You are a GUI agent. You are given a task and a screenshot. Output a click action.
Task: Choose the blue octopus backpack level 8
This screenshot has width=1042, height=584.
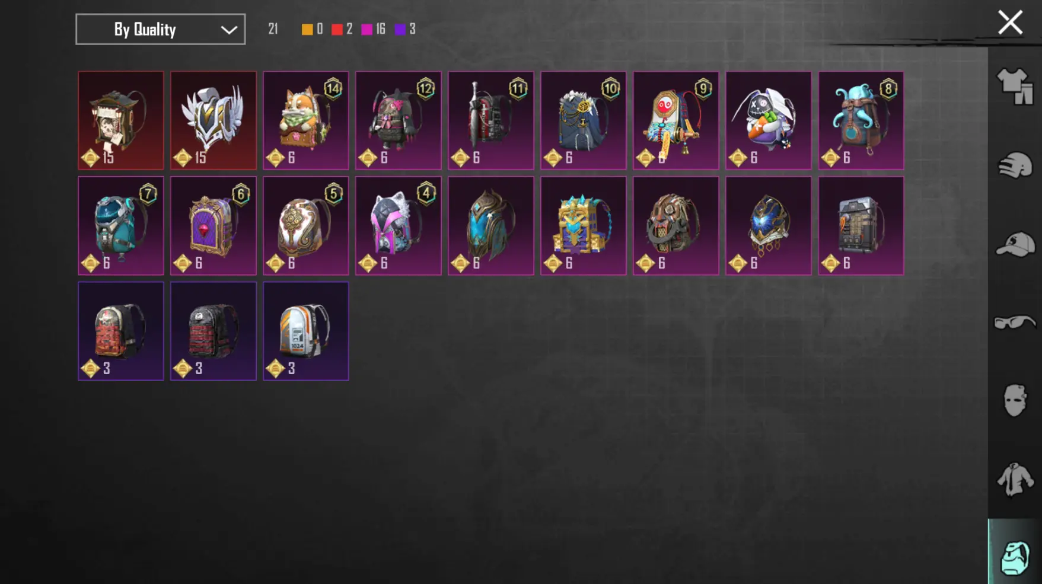(x=861, y=120)
